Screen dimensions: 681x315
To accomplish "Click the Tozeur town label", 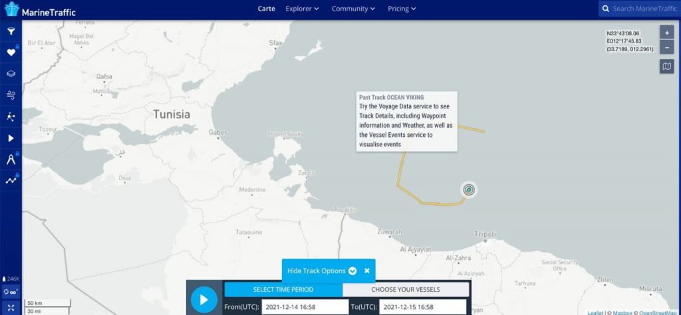I will pos(48,130).
